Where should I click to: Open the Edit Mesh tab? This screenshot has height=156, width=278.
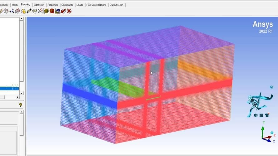[x=39, y=5]
